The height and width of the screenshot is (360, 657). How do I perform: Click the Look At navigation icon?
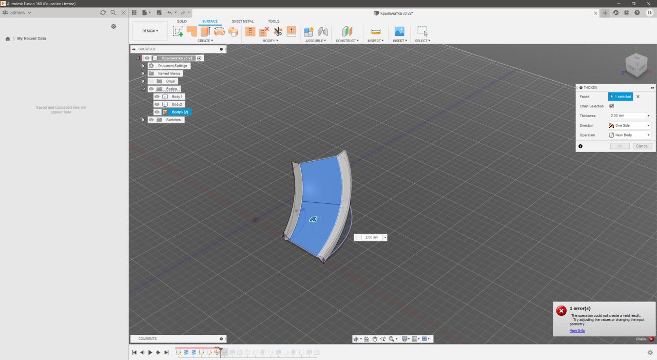pos(366,339)
